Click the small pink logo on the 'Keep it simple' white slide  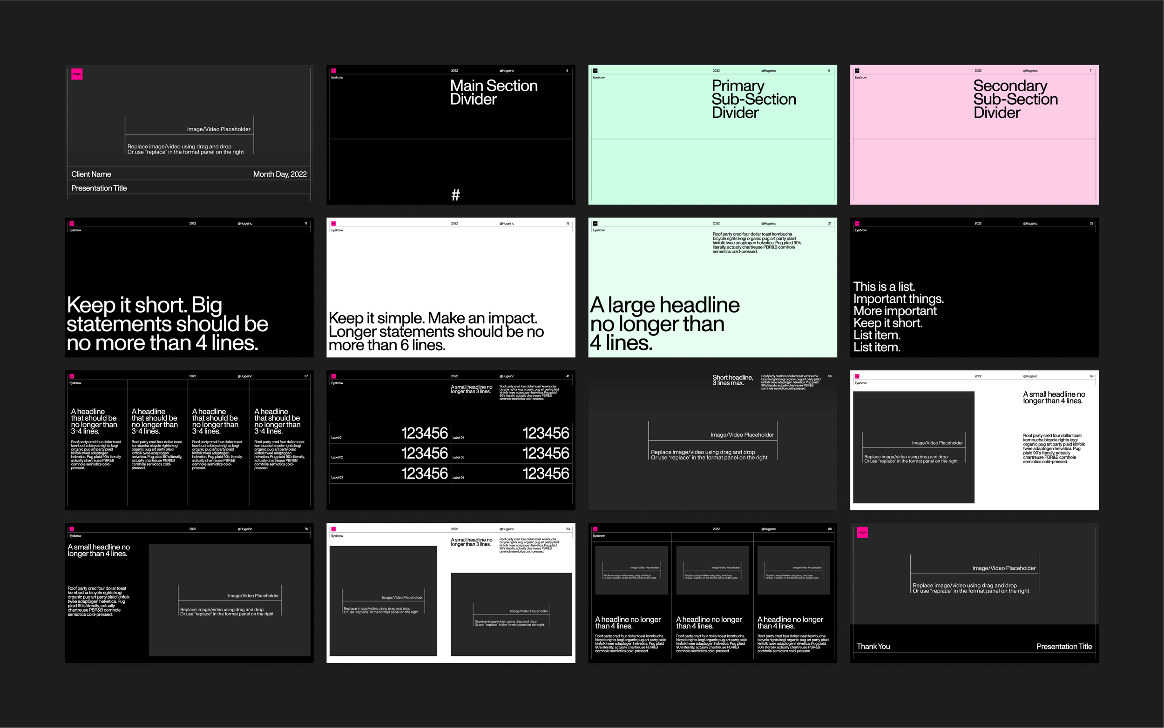pyautogui.click(x=333, y=223)
